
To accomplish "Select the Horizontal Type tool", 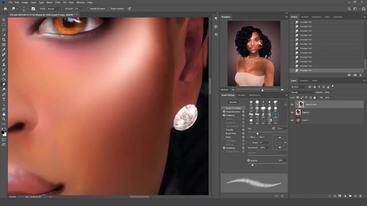I will pos(4,99).
